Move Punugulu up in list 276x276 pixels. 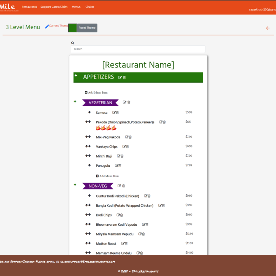pyautogui.click(x=89, y=165)
